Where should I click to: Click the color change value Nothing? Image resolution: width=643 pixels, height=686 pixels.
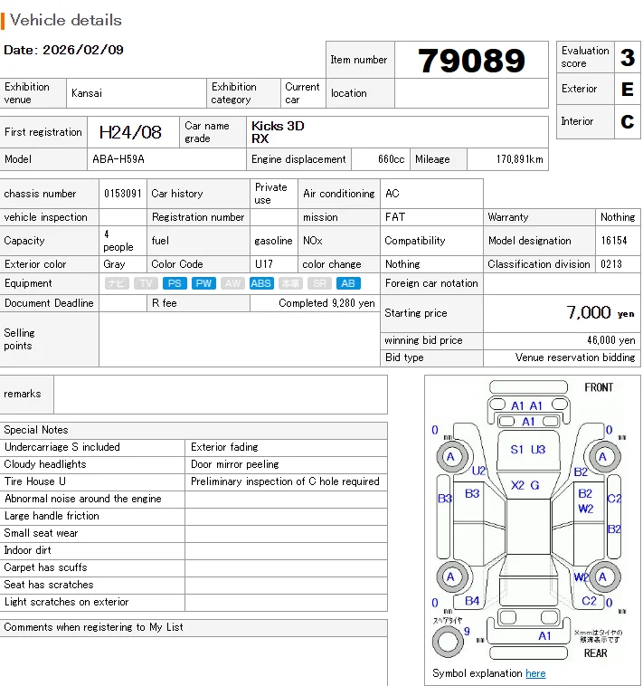[402, 264]
